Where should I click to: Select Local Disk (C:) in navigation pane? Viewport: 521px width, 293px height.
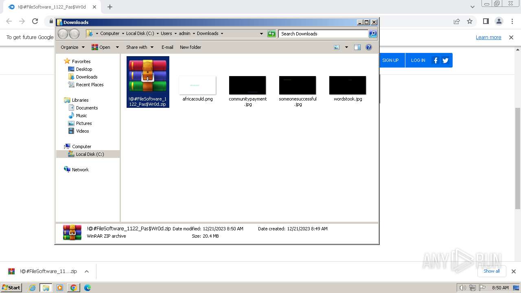tap(88, 154)
